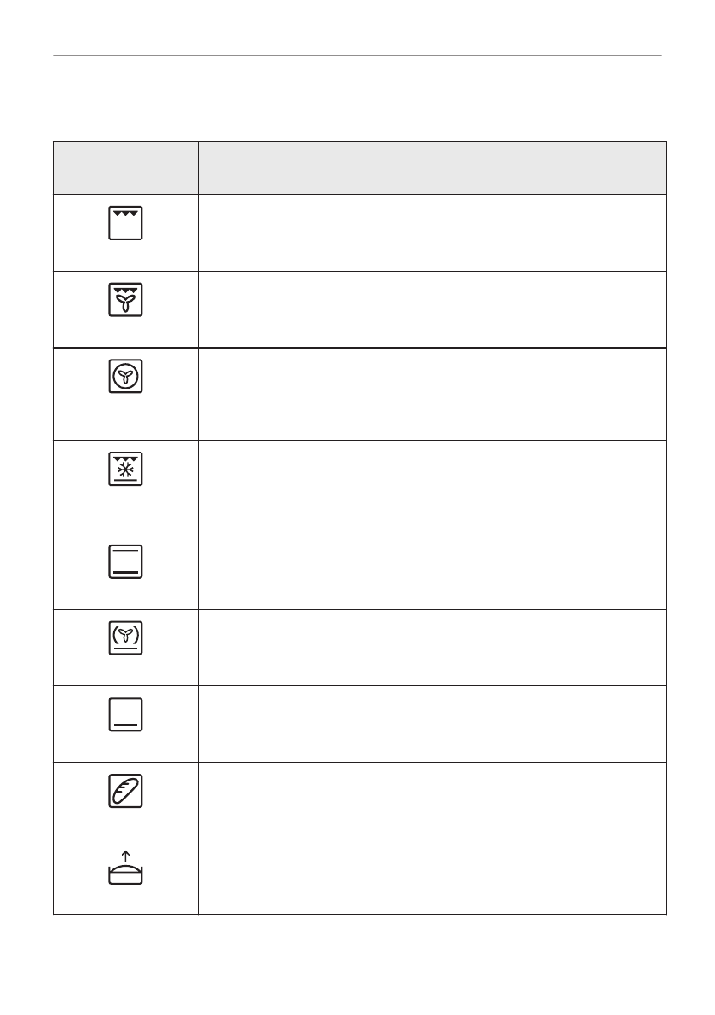Choose the dough proving icon with up arrow

125,868
